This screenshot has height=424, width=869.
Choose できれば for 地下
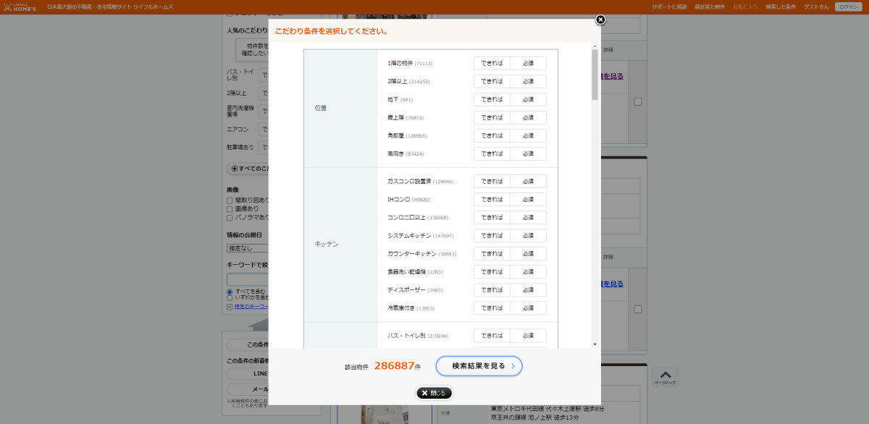pyautogui.click(x=492, y=100)
